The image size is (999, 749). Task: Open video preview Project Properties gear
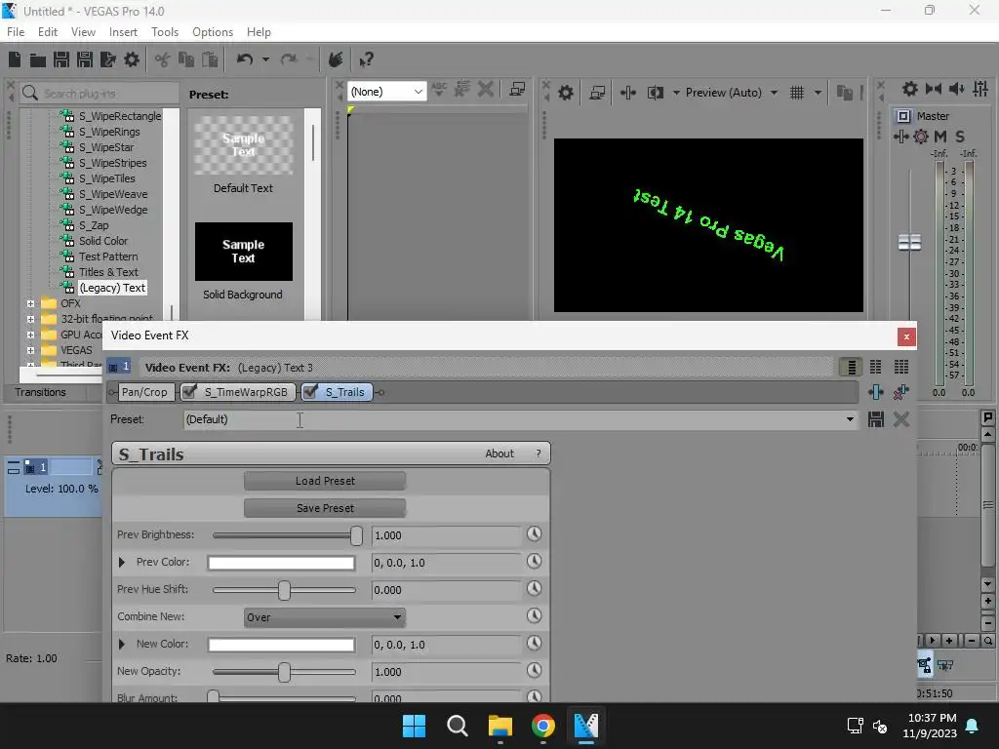click(565, 93)
